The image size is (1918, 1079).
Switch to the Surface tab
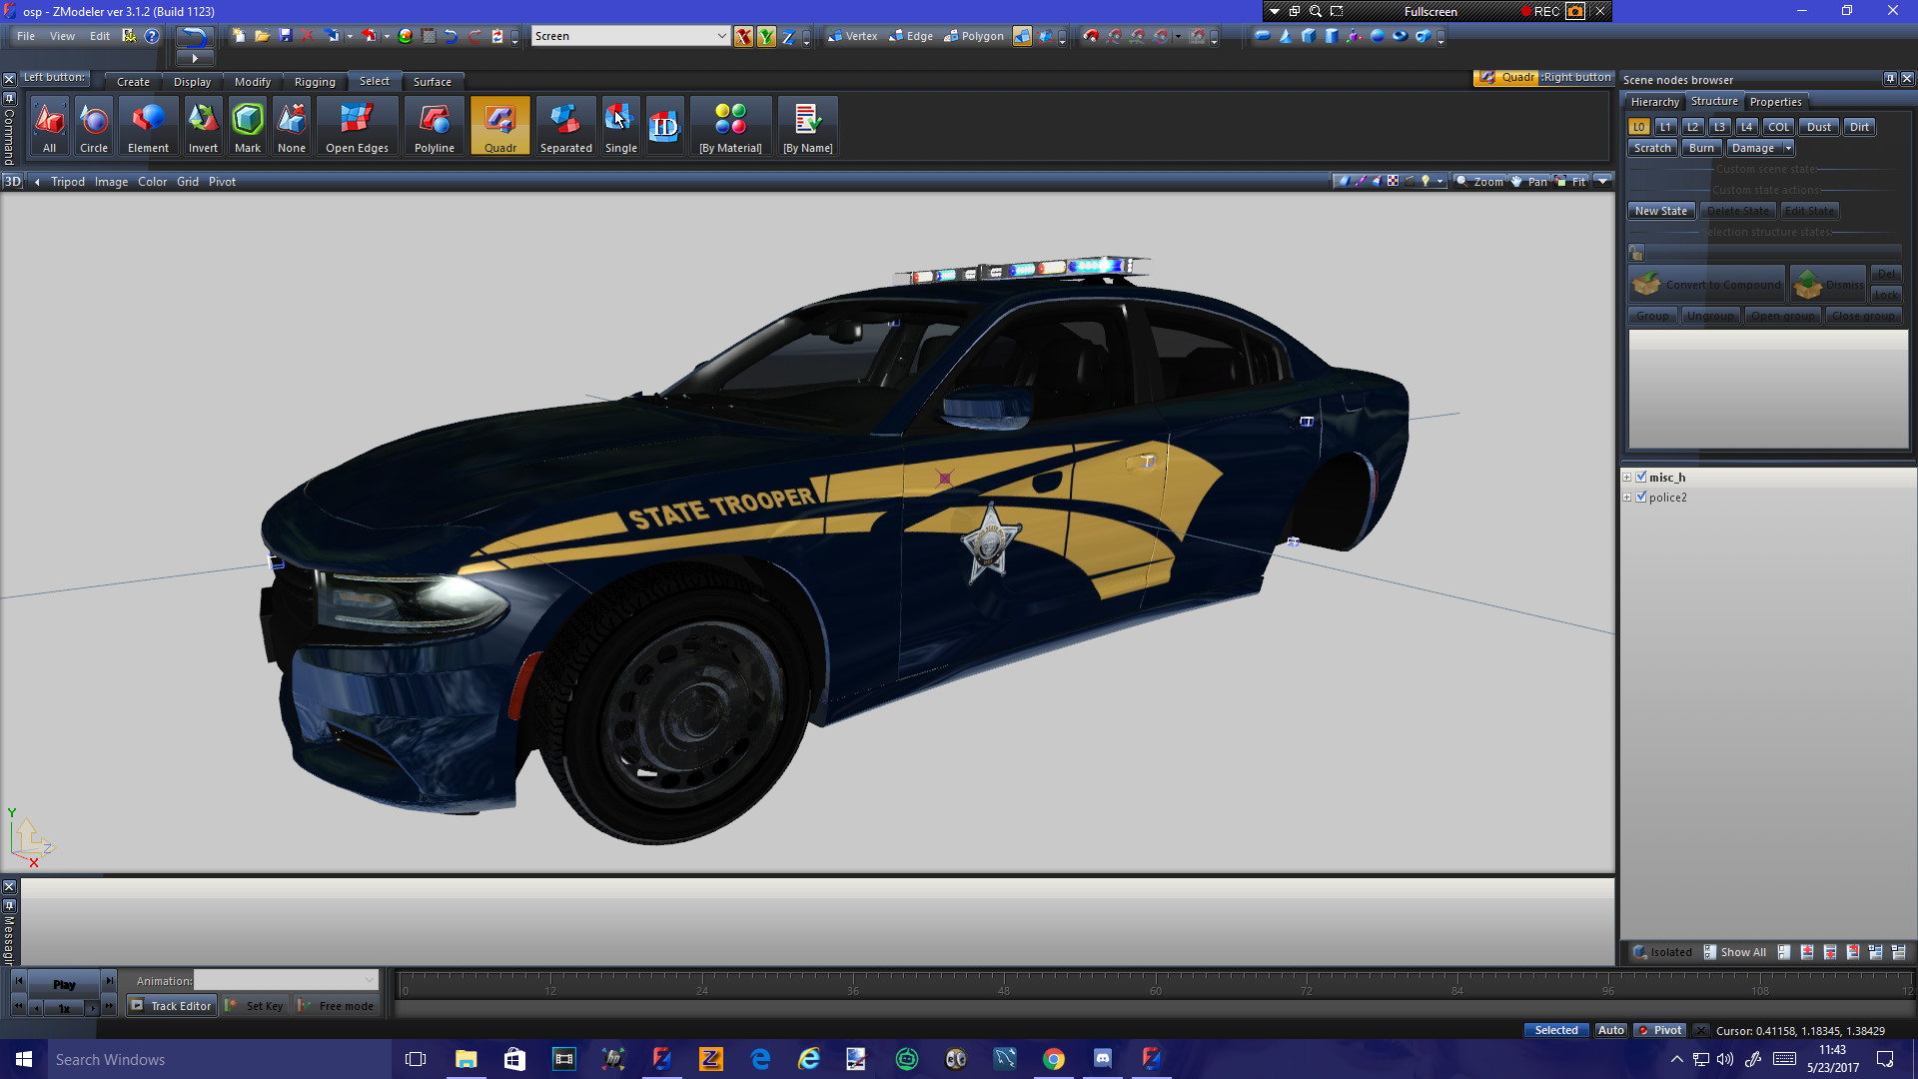(432, 82)
